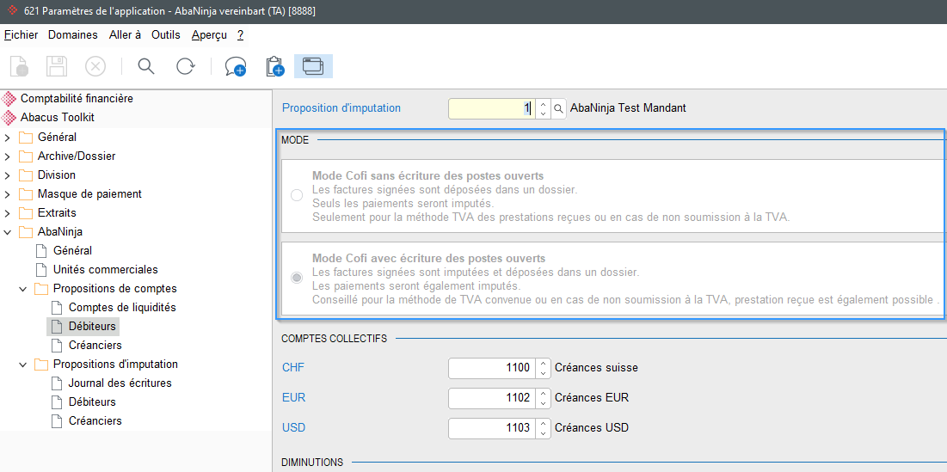Select Débiteurs under Propositions de comptes

click(x=92, y=327)
